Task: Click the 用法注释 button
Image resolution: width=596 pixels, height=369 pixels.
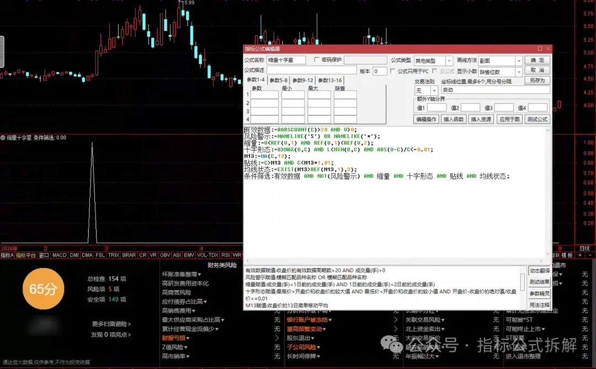Action: coord(539,305)
